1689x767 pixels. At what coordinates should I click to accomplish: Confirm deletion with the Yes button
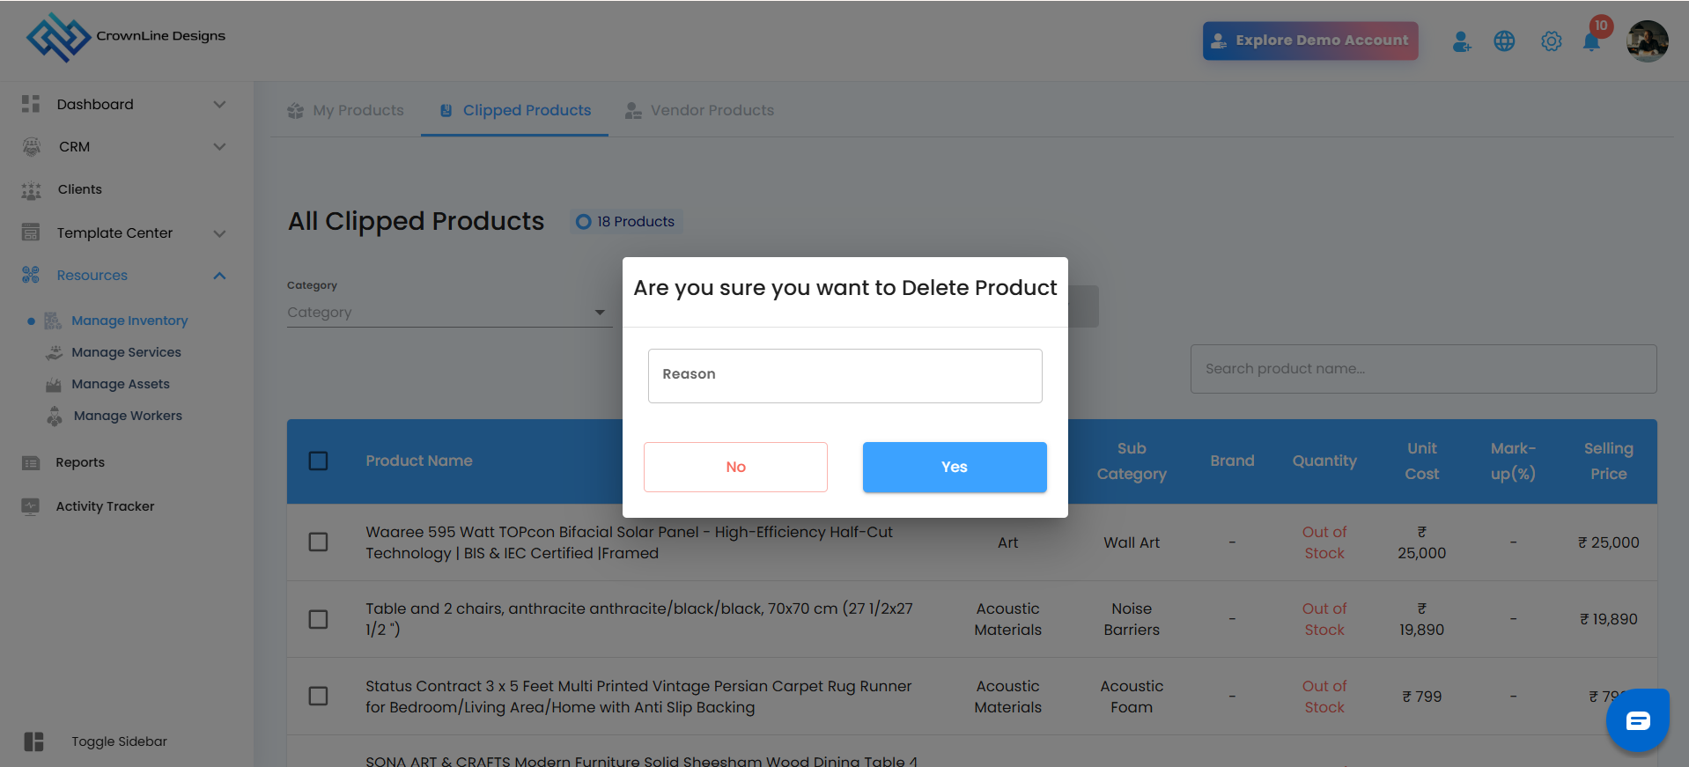pos(955,467)
